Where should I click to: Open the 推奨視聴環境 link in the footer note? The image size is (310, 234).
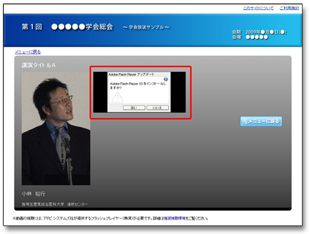(x=175, y=218)
